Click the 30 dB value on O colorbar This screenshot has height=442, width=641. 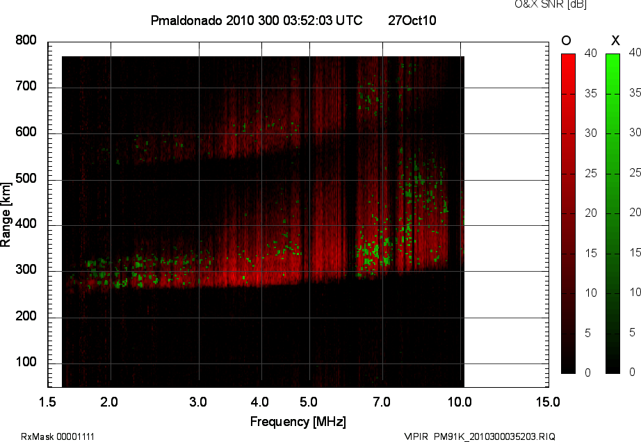(591, 133)
